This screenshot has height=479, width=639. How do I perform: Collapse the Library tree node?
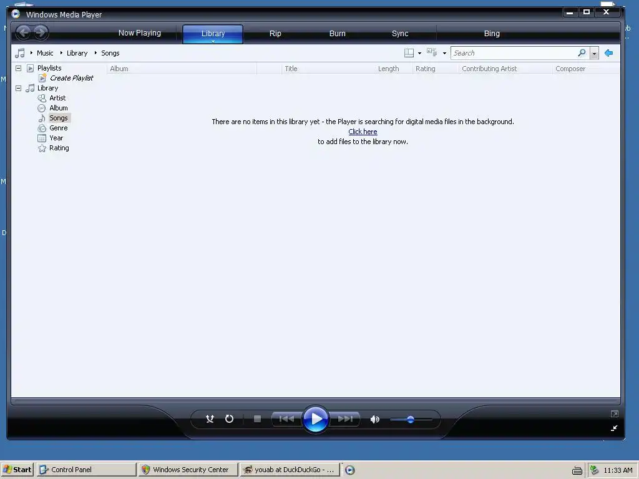tap(18, 88)
